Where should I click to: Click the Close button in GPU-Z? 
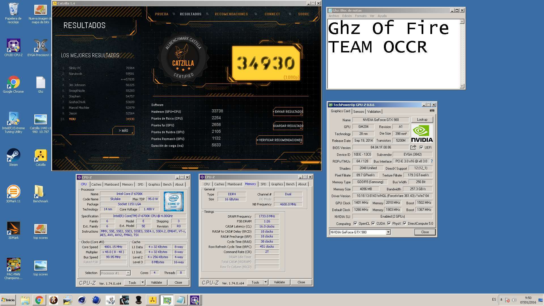[425, 232]
